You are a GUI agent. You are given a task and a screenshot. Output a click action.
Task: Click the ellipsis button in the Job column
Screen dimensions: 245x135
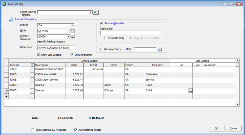(x=191, y=90)
